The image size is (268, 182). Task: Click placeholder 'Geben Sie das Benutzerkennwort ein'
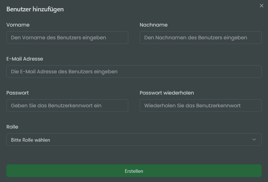tap(56, 106)
